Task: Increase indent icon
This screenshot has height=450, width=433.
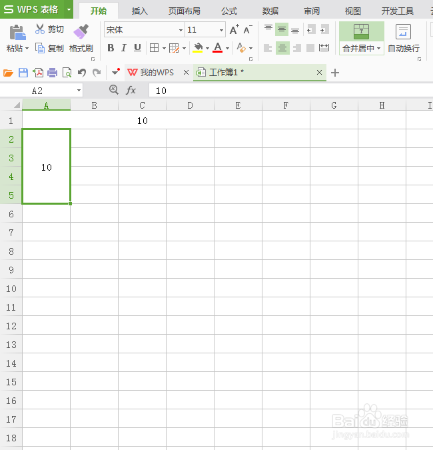Action: (x=325, y=29)
